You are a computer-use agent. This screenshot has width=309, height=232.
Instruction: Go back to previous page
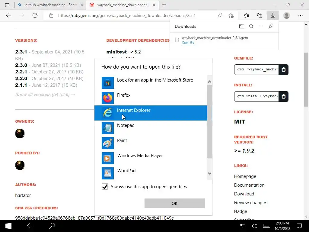8,15
